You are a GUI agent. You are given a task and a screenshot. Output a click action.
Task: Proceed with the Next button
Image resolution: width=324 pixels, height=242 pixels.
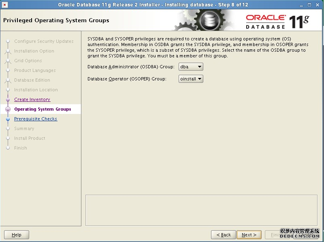(249, 235)
